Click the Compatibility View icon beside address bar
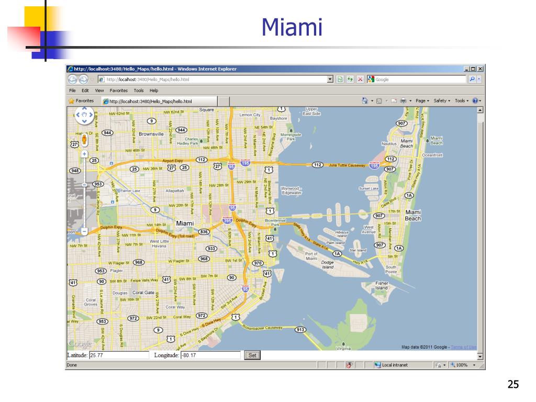The height and width of the screenshot is (402, 536). tap(340, 80)
